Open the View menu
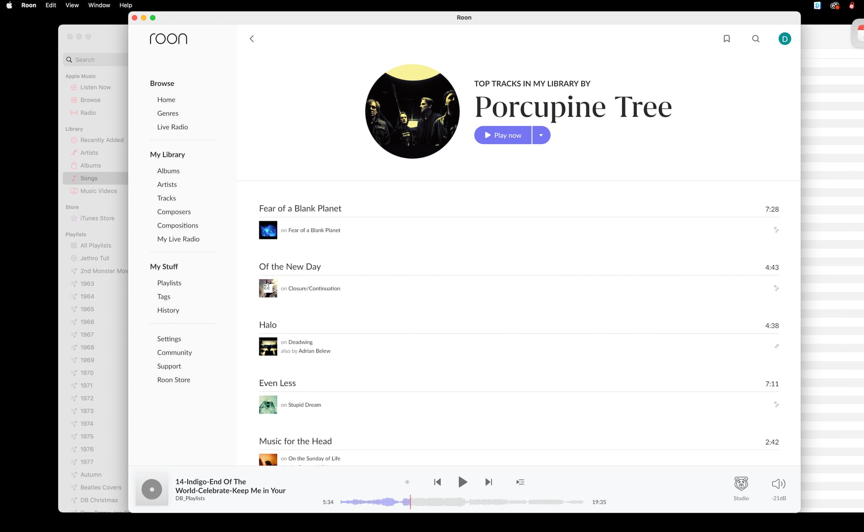864x532 pixels. 72,5
